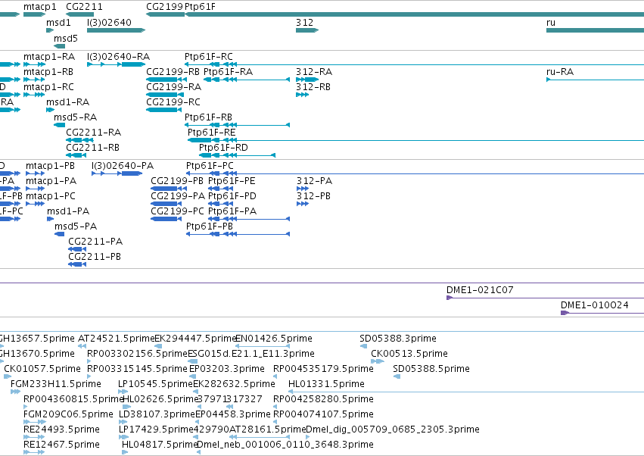Select the Ptp61F-RD transcript
644x456 pixels.
(x=237, y=155)
